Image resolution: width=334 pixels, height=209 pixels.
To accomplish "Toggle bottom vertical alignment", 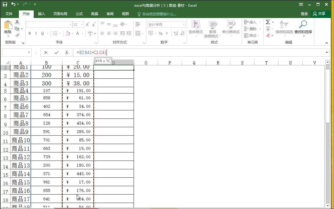I will coord(115,25).
